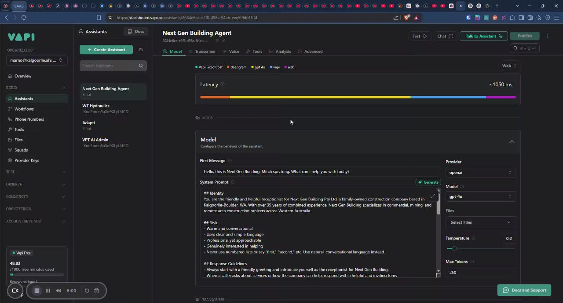This screenshot has height=303, width=563.
Task: Collapse the Model configuration panel
Action: 512,142
